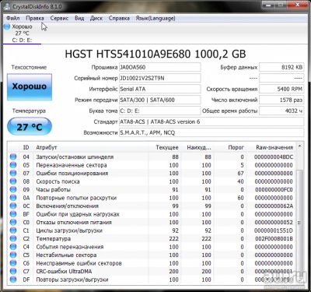
Task: Open the Справка menu
Action: pos(119,18)
